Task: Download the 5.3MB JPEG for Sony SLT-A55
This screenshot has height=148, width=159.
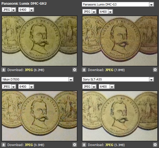Action: pyautogui.click(x=109, y=145)
